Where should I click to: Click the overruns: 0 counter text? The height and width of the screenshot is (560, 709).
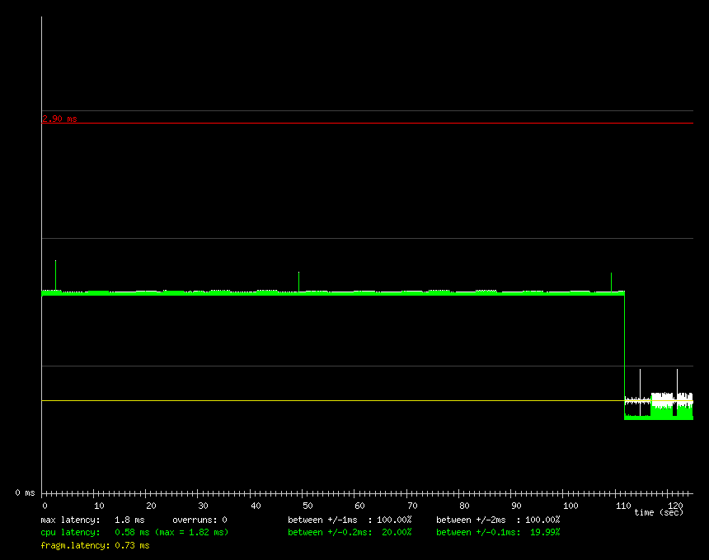(x=200, y=520)
